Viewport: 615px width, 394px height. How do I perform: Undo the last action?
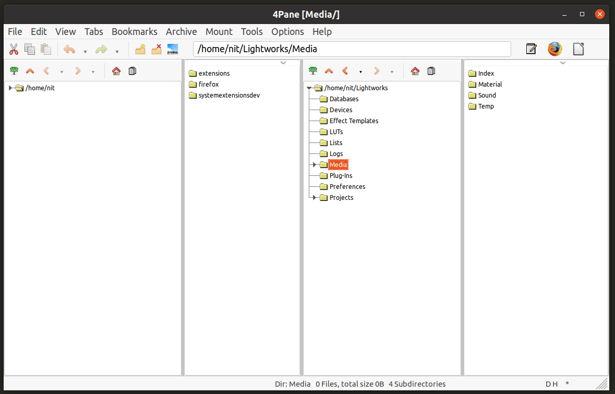68,49
